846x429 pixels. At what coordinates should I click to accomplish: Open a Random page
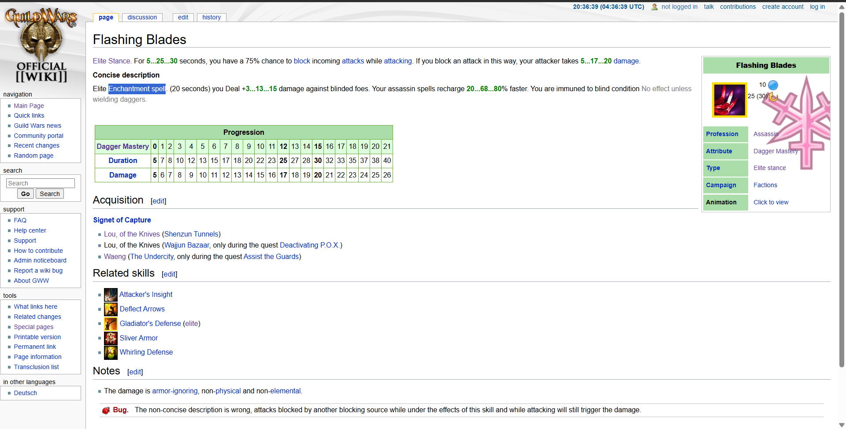pyautogui.click(x=33, y=155)
